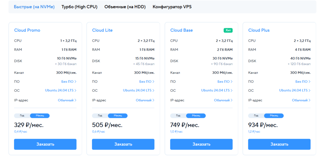Open Cloud Lite ПО 'Без ПО' selector
328x157 pixels.
[147, 82]
